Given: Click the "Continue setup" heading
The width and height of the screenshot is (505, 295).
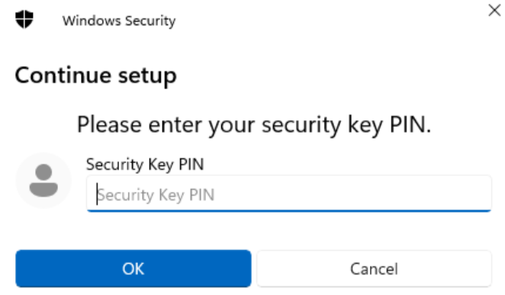Looking at the screenshot, I should pyautogui.click(x=96, y=76).
